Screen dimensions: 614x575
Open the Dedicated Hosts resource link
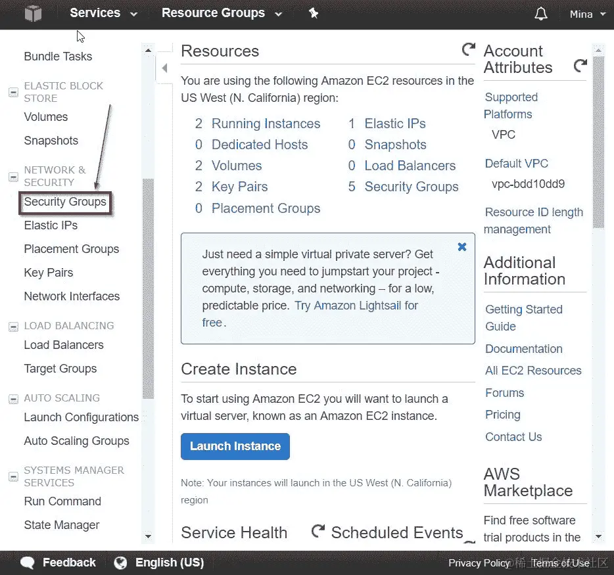260,145
